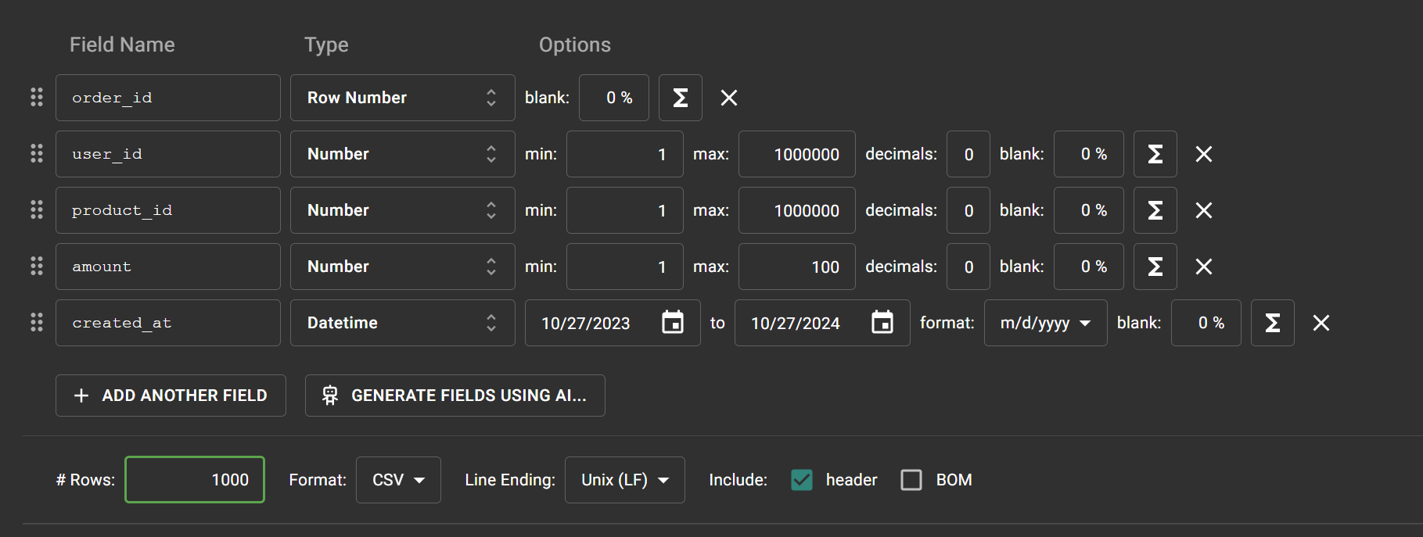1423x537 pixels.
Task: Edit blank percentage for product_id
Action: (x=1089, y=210)
